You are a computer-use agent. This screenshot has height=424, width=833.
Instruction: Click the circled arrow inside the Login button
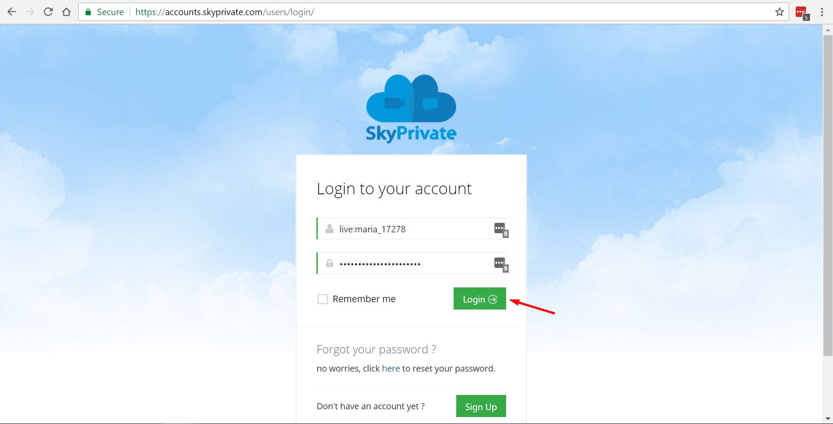(493, 299)
